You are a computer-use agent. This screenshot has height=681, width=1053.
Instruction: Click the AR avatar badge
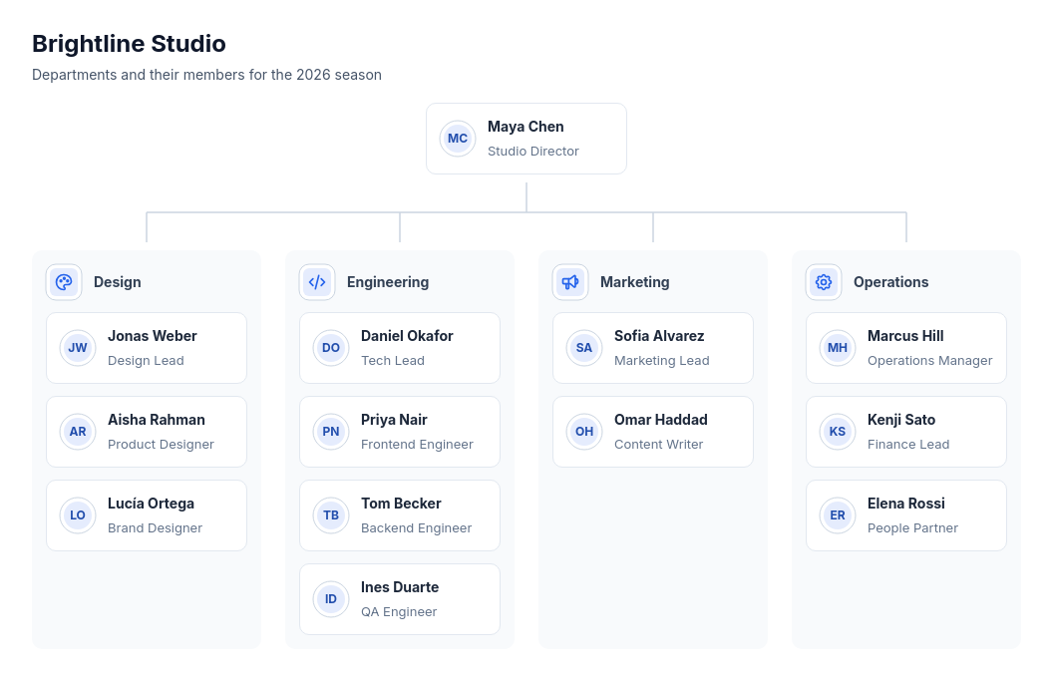(78, 432)
